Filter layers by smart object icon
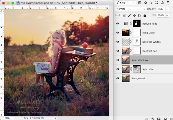 162,3
